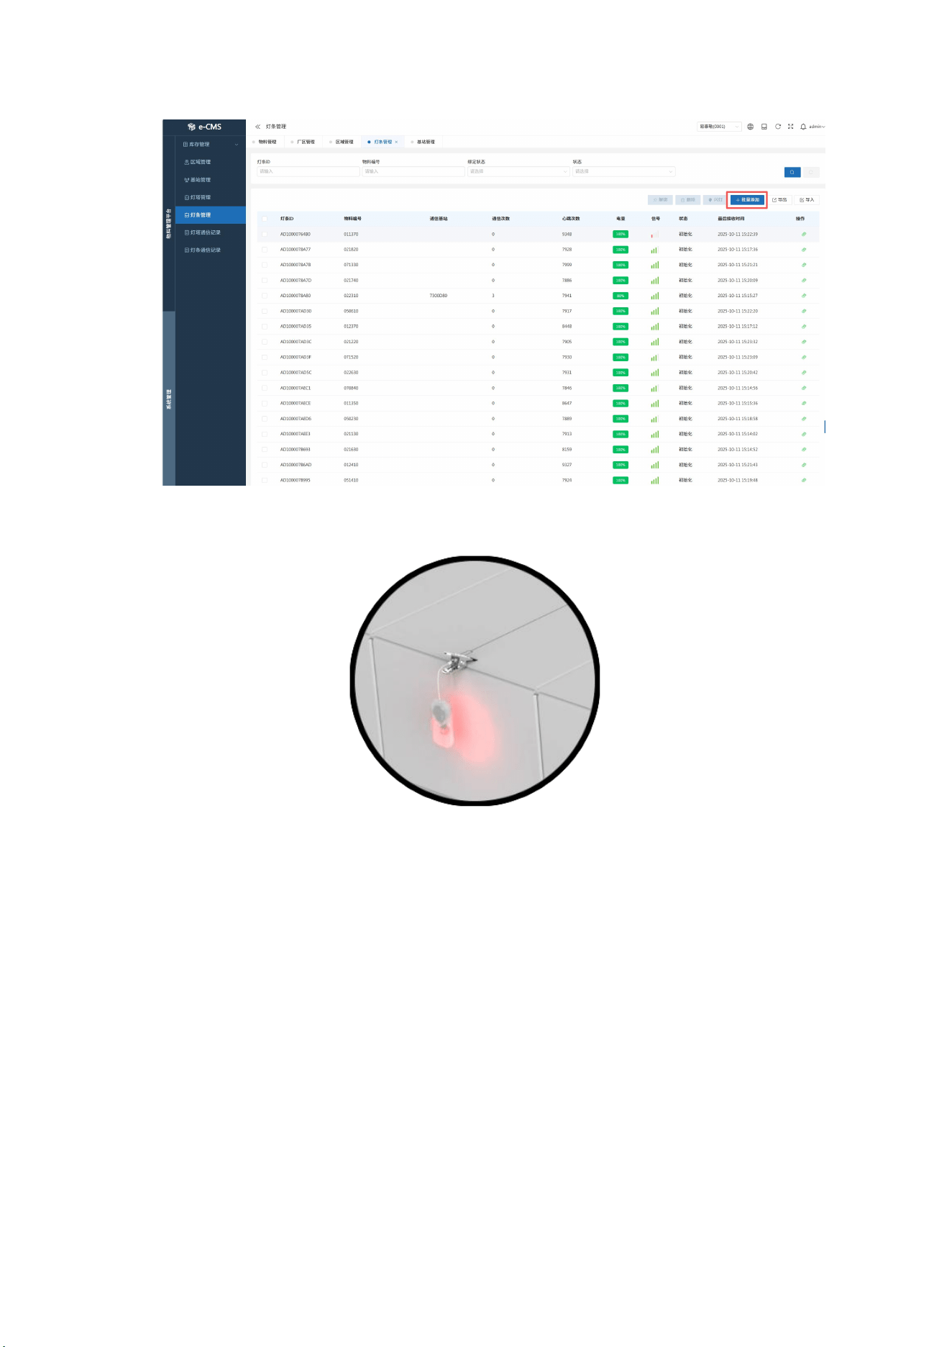Open 灯条通信记录 in the sidebar

point(211,250)
